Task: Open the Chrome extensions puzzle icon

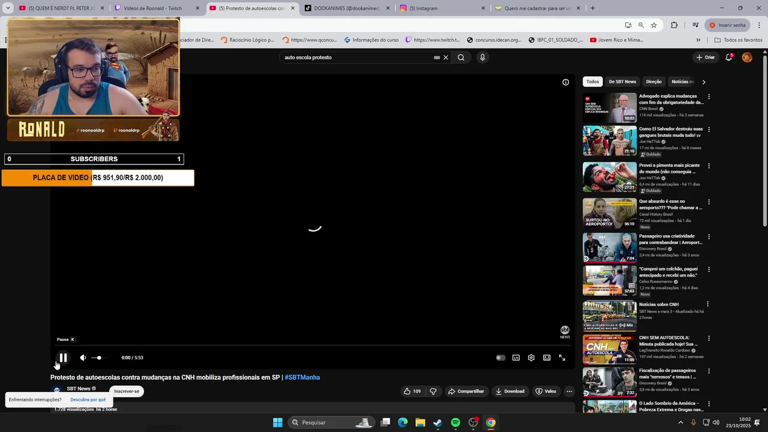Action: pos(674,25)
